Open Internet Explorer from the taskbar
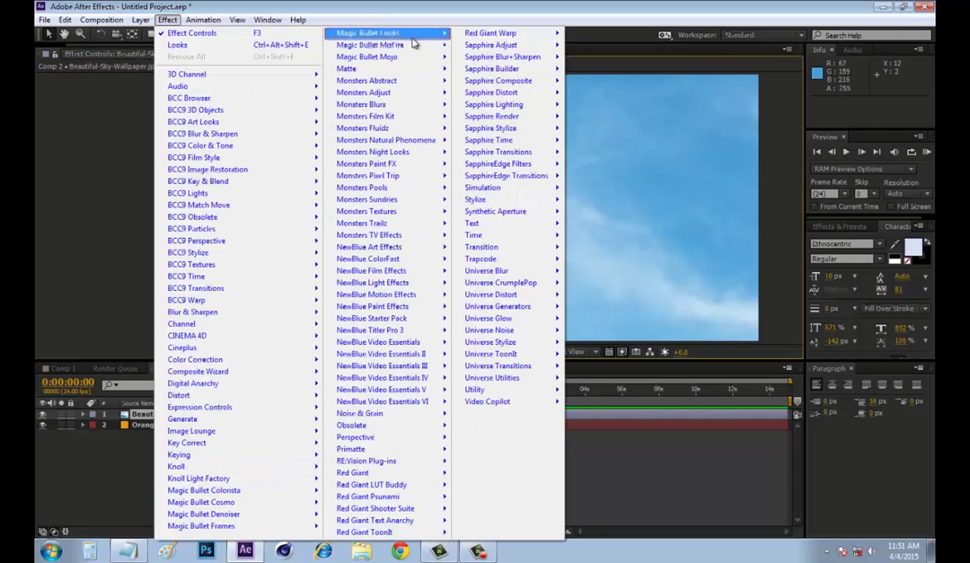 (323, 551)
